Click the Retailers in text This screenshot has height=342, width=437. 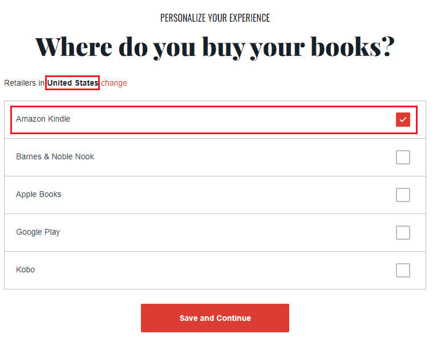[x=25, y=83]
